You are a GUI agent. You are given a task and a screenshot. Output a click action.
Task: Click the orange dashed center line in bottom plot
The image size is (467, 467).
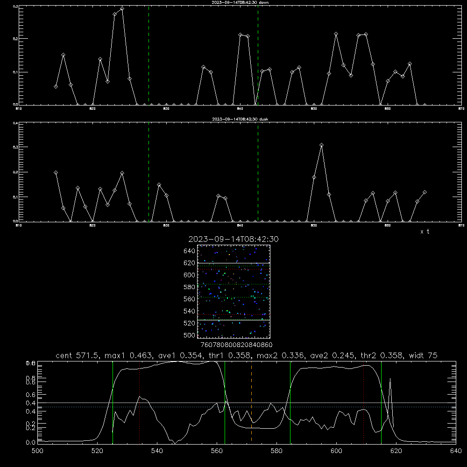click(251, 402)
